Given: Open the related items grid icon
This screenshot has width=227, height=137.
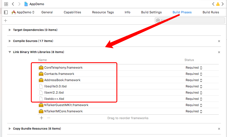Looking at the screenshot, I should click(x=6, y=4).
